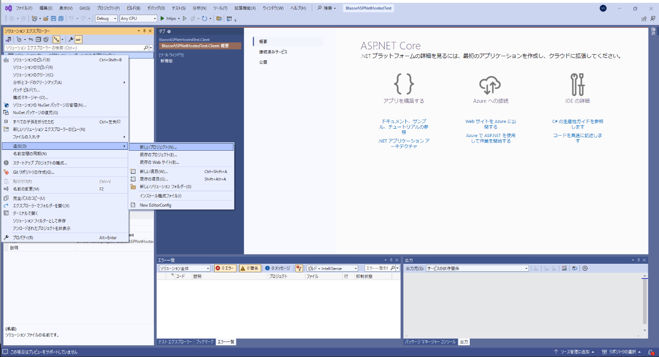Click Collapse All icon in Solution Explorer
This screenshot has height=357, width=659.
(x=39, y=40)
